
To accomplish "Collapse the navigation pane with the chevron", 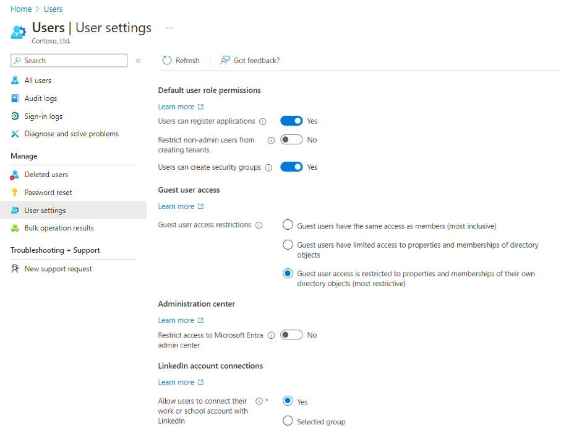I will coord(139,60).
